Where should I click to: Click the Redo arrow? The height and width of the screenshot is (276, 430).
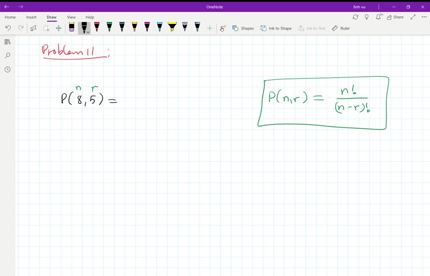(21, 28)
